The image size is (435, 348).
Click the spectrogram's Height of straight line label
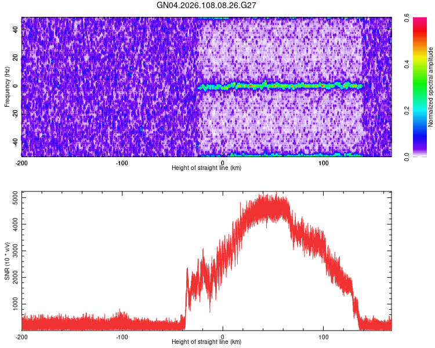click(206, 168)
